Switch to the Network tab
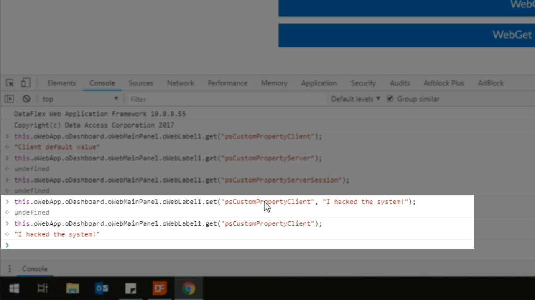Viewport: 535px width, 300px height. [x=180, y=83]
